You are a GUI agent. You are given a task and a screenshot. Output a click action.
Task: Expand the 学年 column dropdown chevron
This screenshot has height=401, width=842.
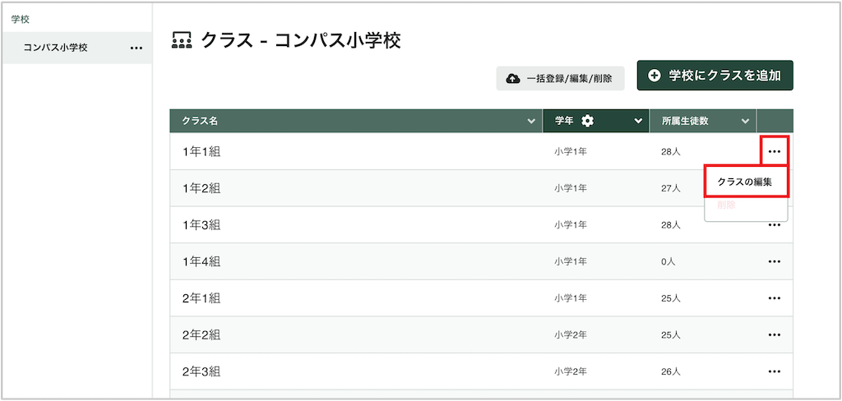click(638, 122)
